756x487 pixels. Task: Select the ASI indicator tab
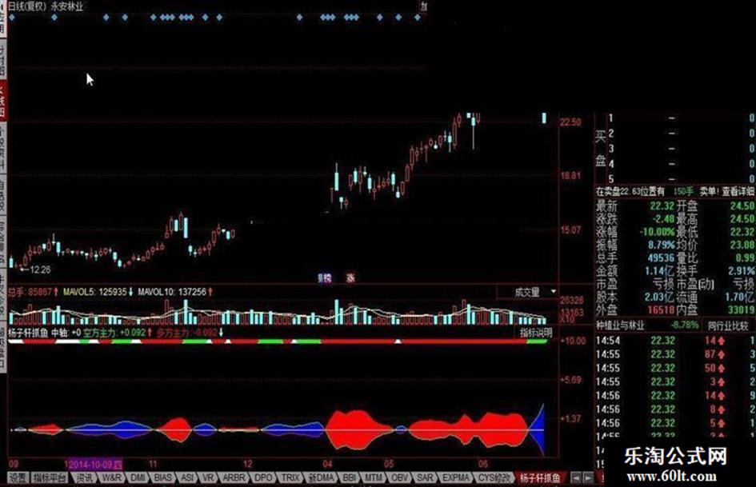(187, 477)
